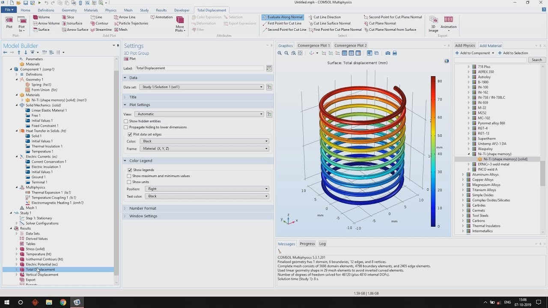Toggle Propagate hiding to lower dimensions
548x308 pixels.
point(155,127)
